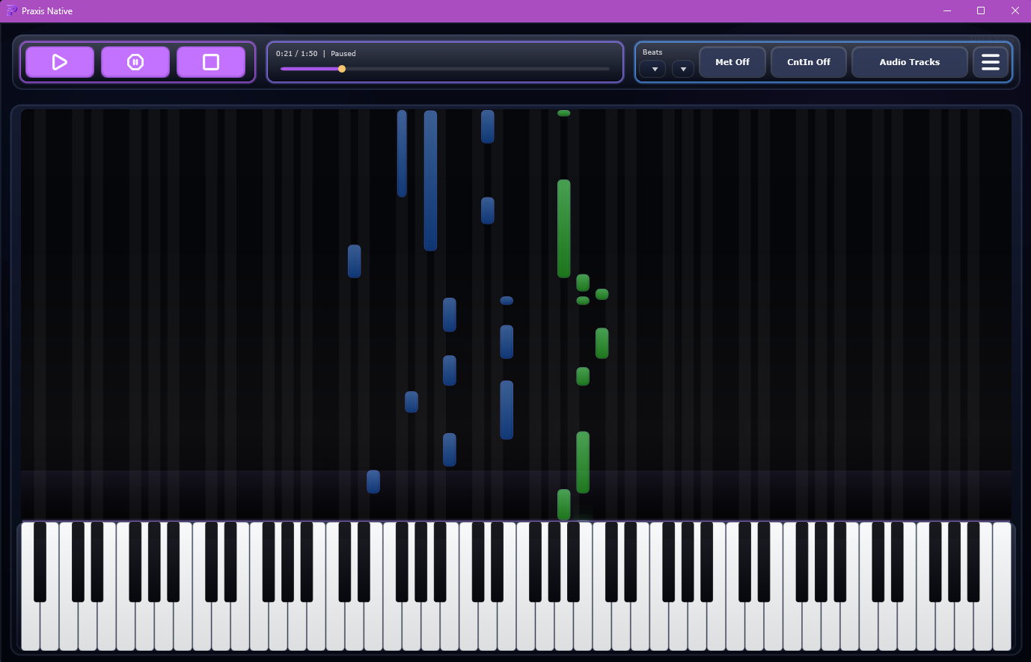Click the leftmost black piano key
1031x662 pixels.
(40, 561)
